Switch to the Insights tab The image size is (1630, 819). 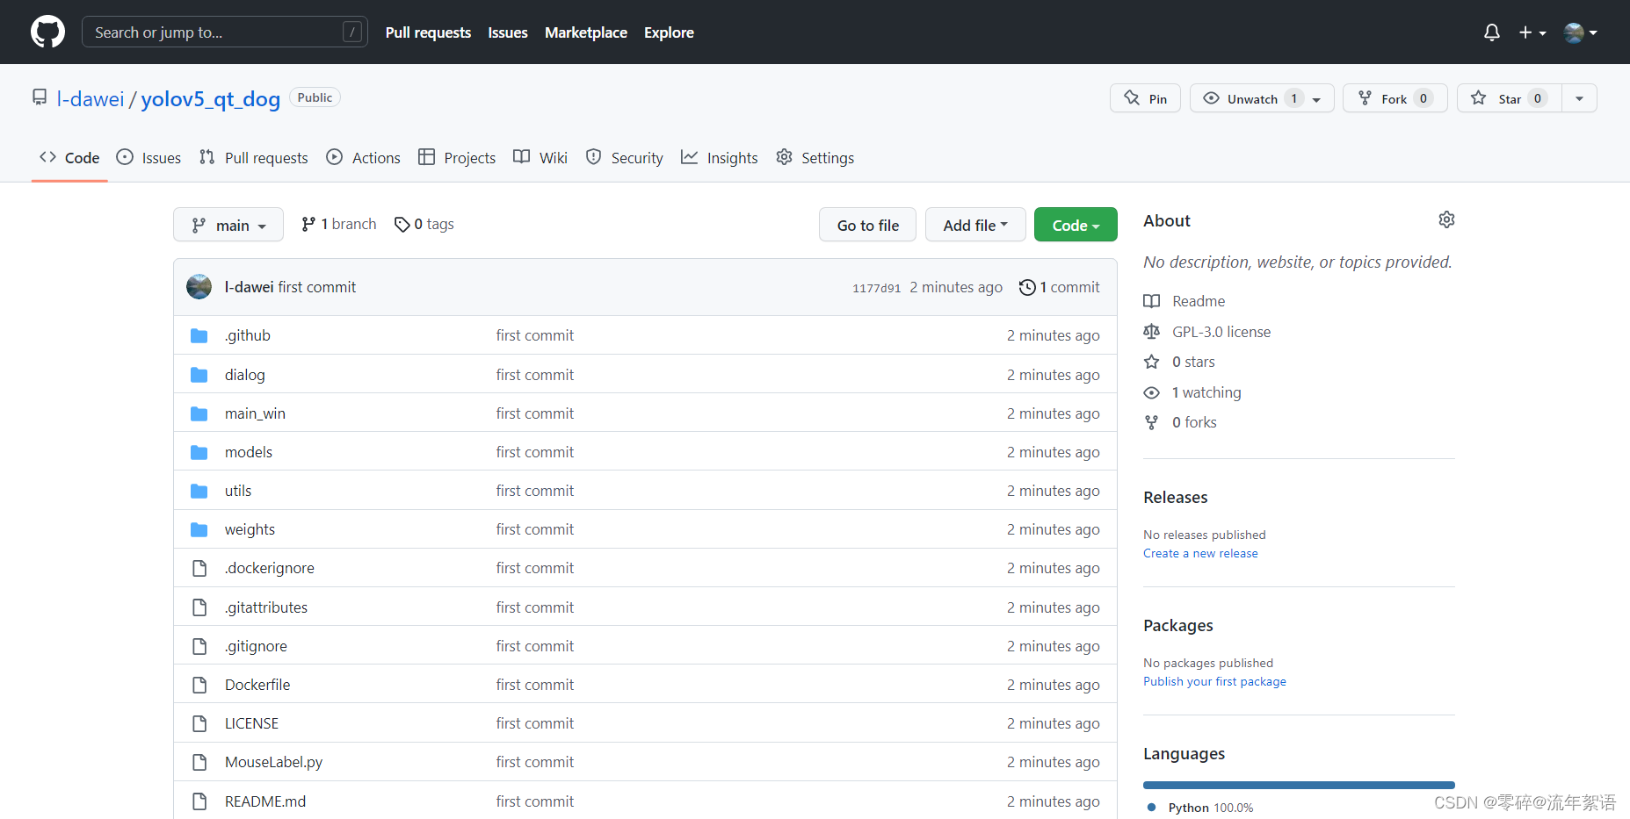click(719, 158)
